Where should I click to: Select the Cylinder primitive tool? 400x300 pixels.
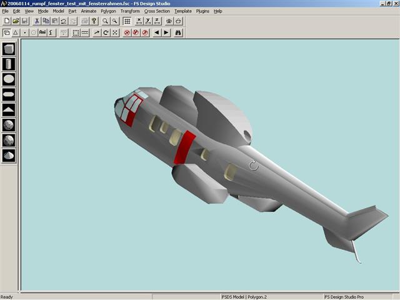pos(9,64)
